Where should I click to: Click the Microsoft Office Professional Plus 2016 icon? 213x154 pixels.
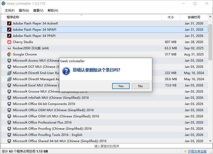click(9, 122)
